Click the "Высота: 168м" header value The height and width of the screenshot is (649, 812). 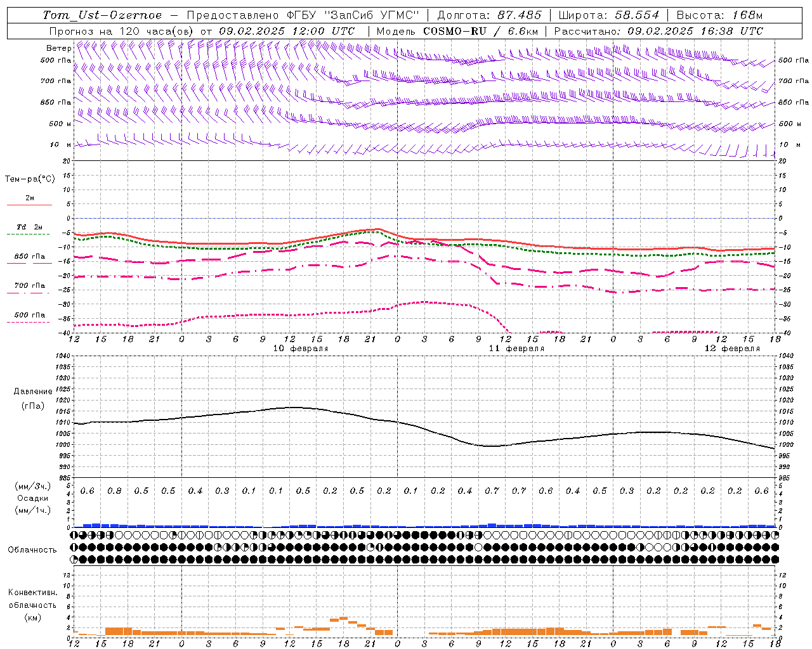pos(719,15)
